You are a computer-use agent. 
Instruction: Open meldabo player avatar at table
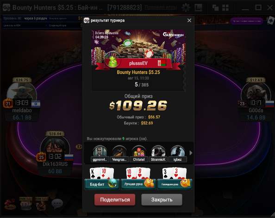pos(22,93)
